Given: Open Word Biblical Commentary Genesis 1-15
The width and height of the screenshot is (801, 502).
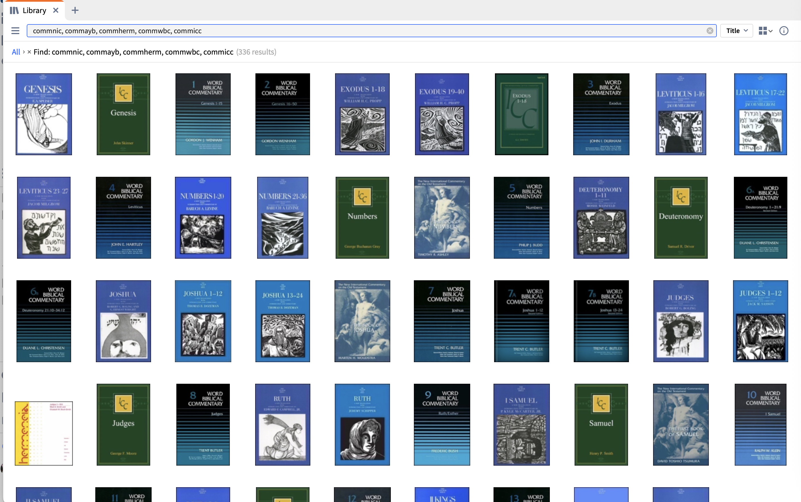Looking at the screenshot, I should pyautogui.click(x=203, y=114).
